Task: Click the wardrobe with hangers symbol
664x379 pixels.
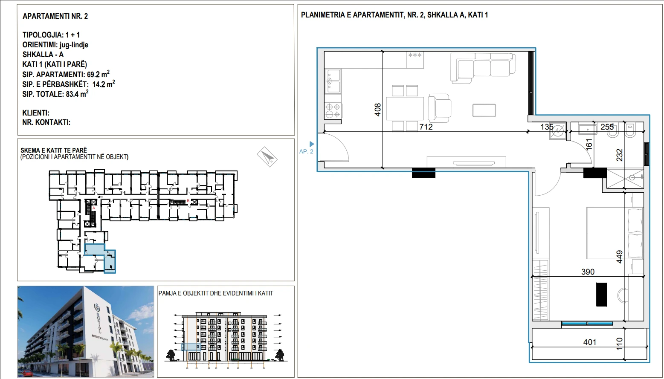Action: point(540,290)
